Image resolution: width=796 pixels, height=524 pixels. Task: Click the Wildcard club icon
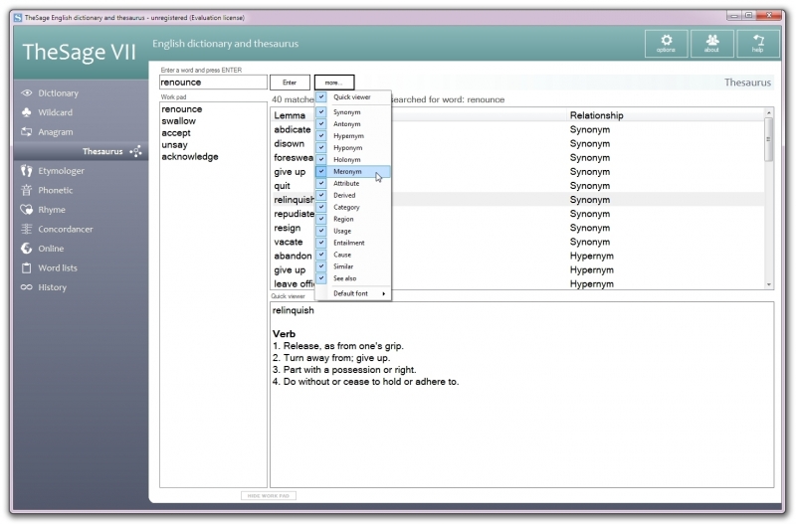(27, 112)
